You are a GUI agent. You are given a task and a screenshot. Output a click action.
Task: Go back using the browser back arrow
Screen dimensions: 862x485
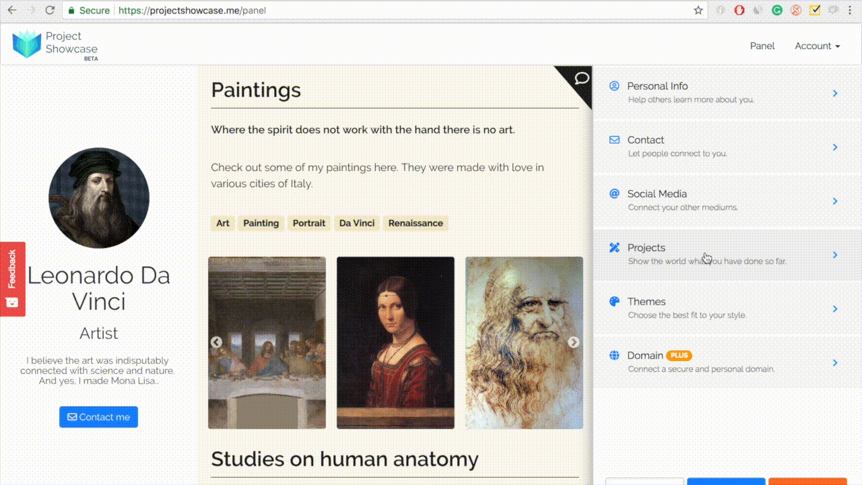(x=11, y=10)
